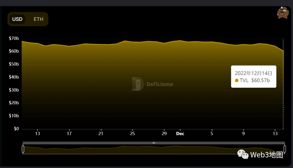293x168 pixels.
Task: Click the $60.57b TVL value in tooltip
Action: [260, 80]
